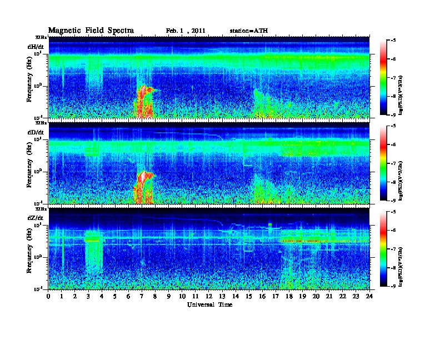Image resolution: width=440 pixels, height=340 pixels.
Task: Click the "-6" tick on dZ/dt color bar
Action: 393,231
